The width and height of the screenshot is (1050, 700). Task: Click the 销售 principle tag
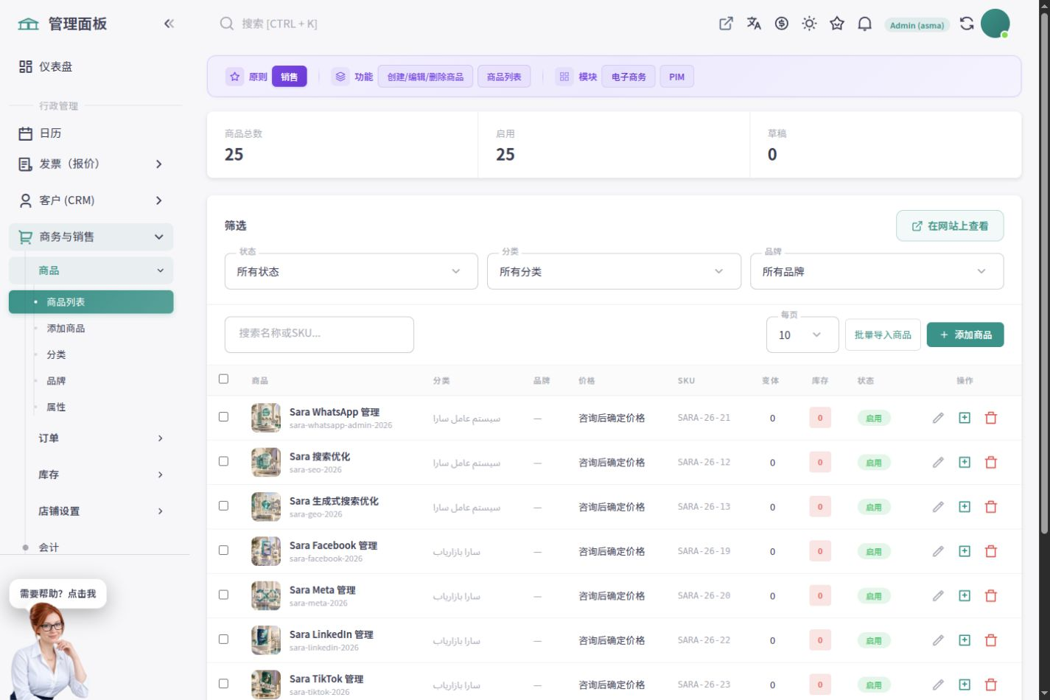pyautogui.click(x=290, y=77)
